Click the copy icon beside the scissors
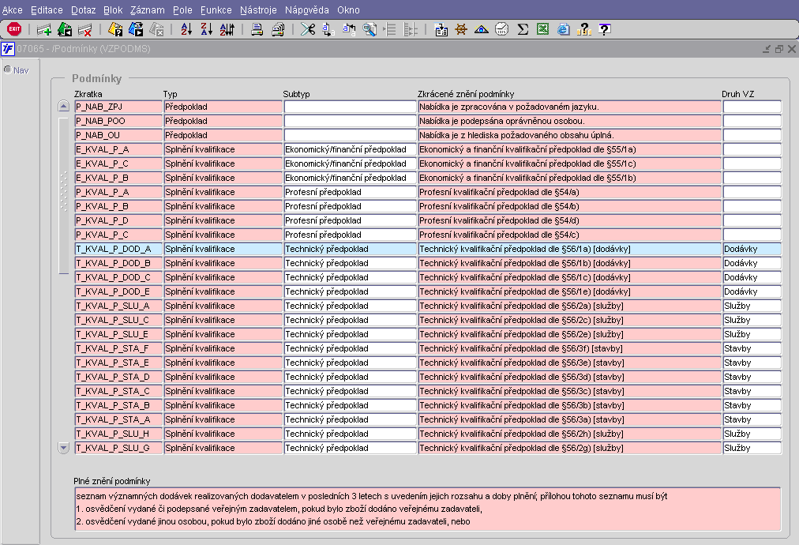Image resolution: width=799 pixels, height=545 pixels. (x=328, y=29)
